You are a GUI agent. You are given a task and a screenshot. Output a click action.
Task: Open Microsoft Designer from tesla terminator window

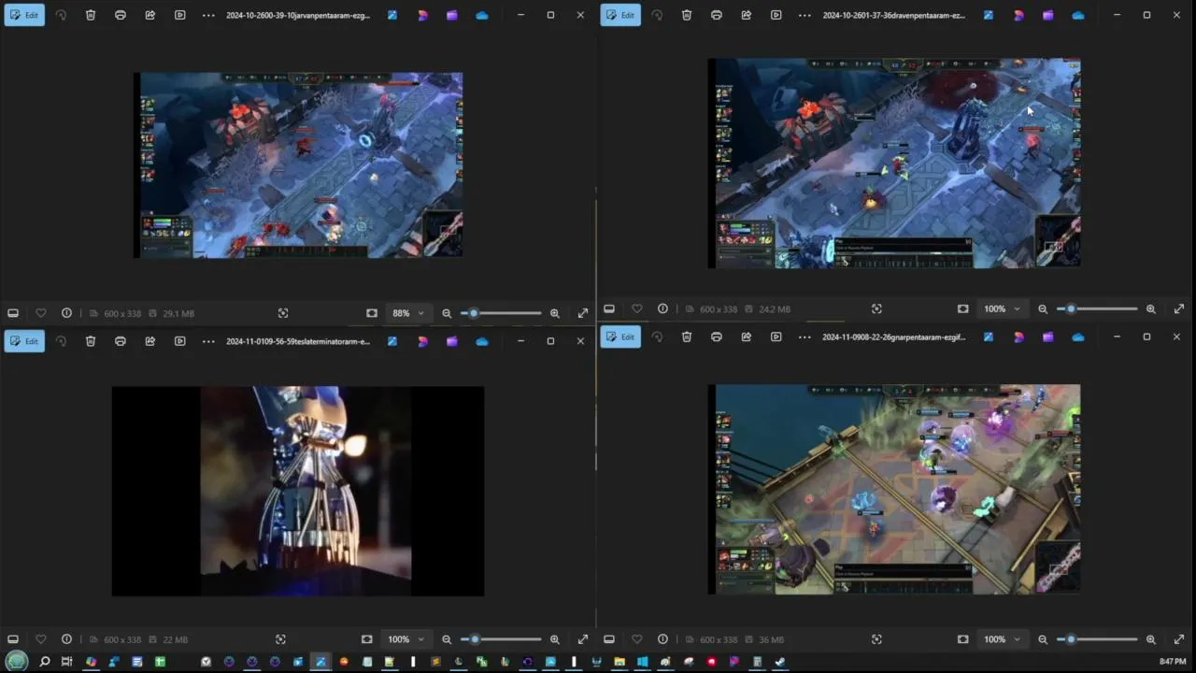point(422,341)
